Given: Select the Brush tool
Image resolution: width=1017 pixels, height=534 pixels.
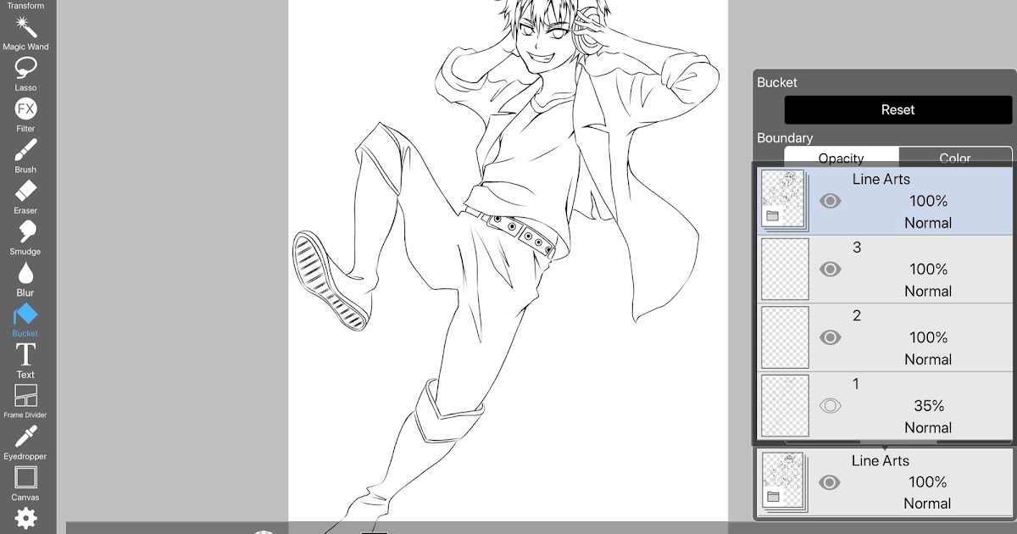Looking at the screenshot, I should pos(25,151).
